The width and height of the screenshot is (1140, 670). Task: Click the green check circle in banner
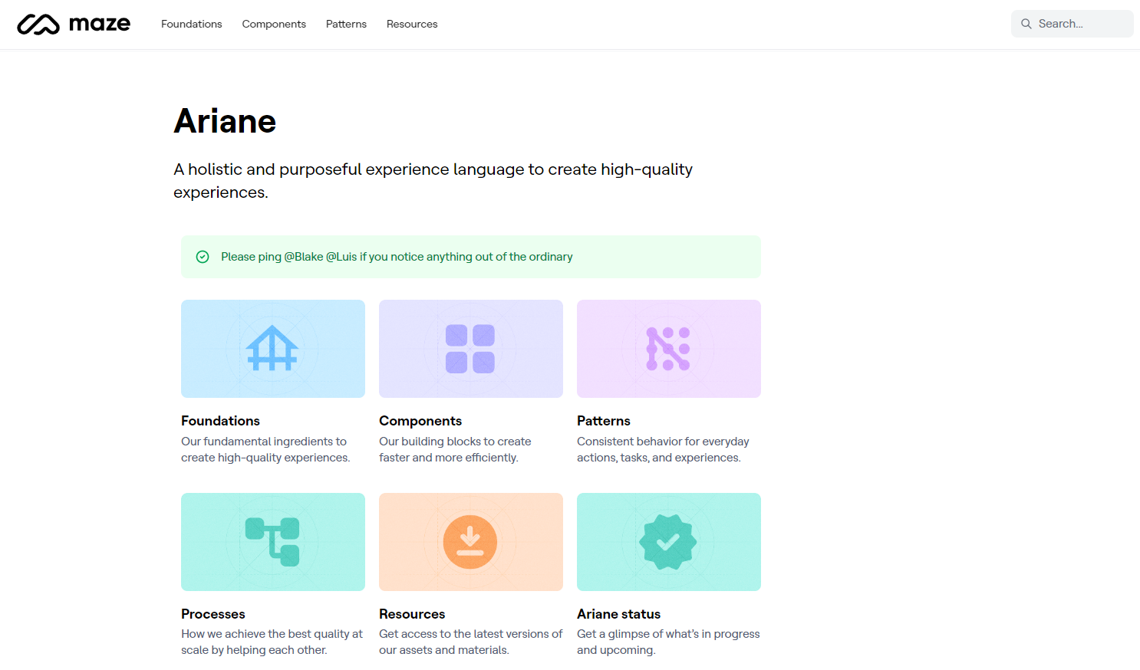coord(203,257)
